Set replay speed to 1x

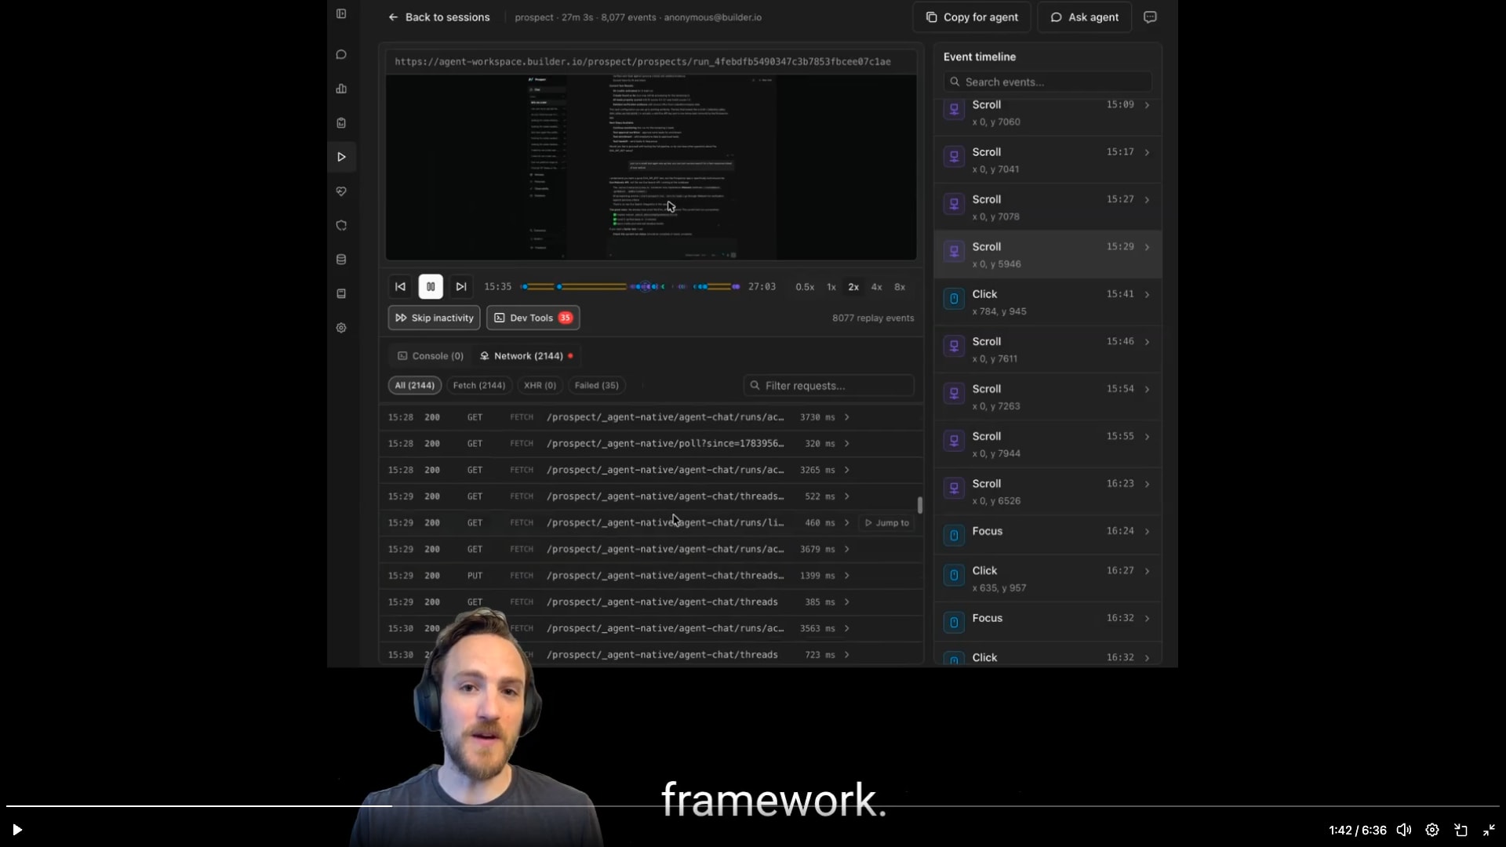(x=831, y=287)
